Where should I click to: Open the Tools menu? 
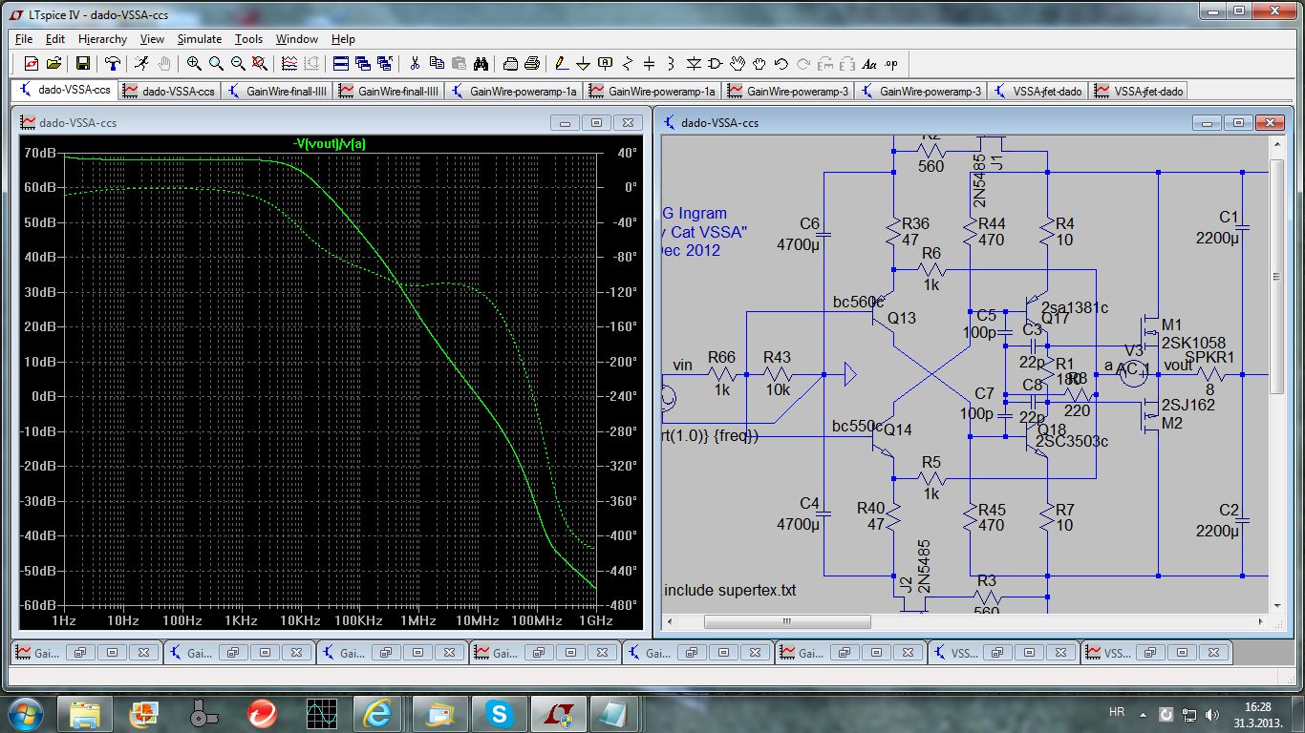[x=248, y=39]
